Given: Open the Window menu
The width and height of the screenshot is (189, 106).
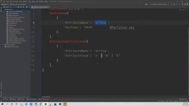Looking at the screenshot, I should 41,1.
